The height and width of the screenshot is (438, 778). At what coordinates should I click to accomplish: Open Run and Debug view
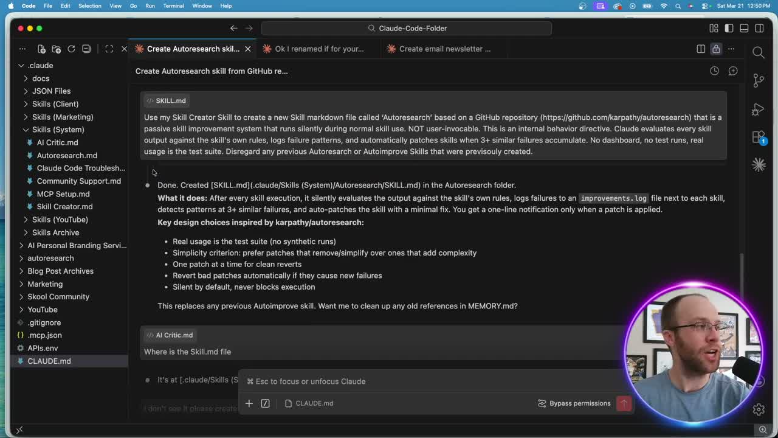coord(759,109)
